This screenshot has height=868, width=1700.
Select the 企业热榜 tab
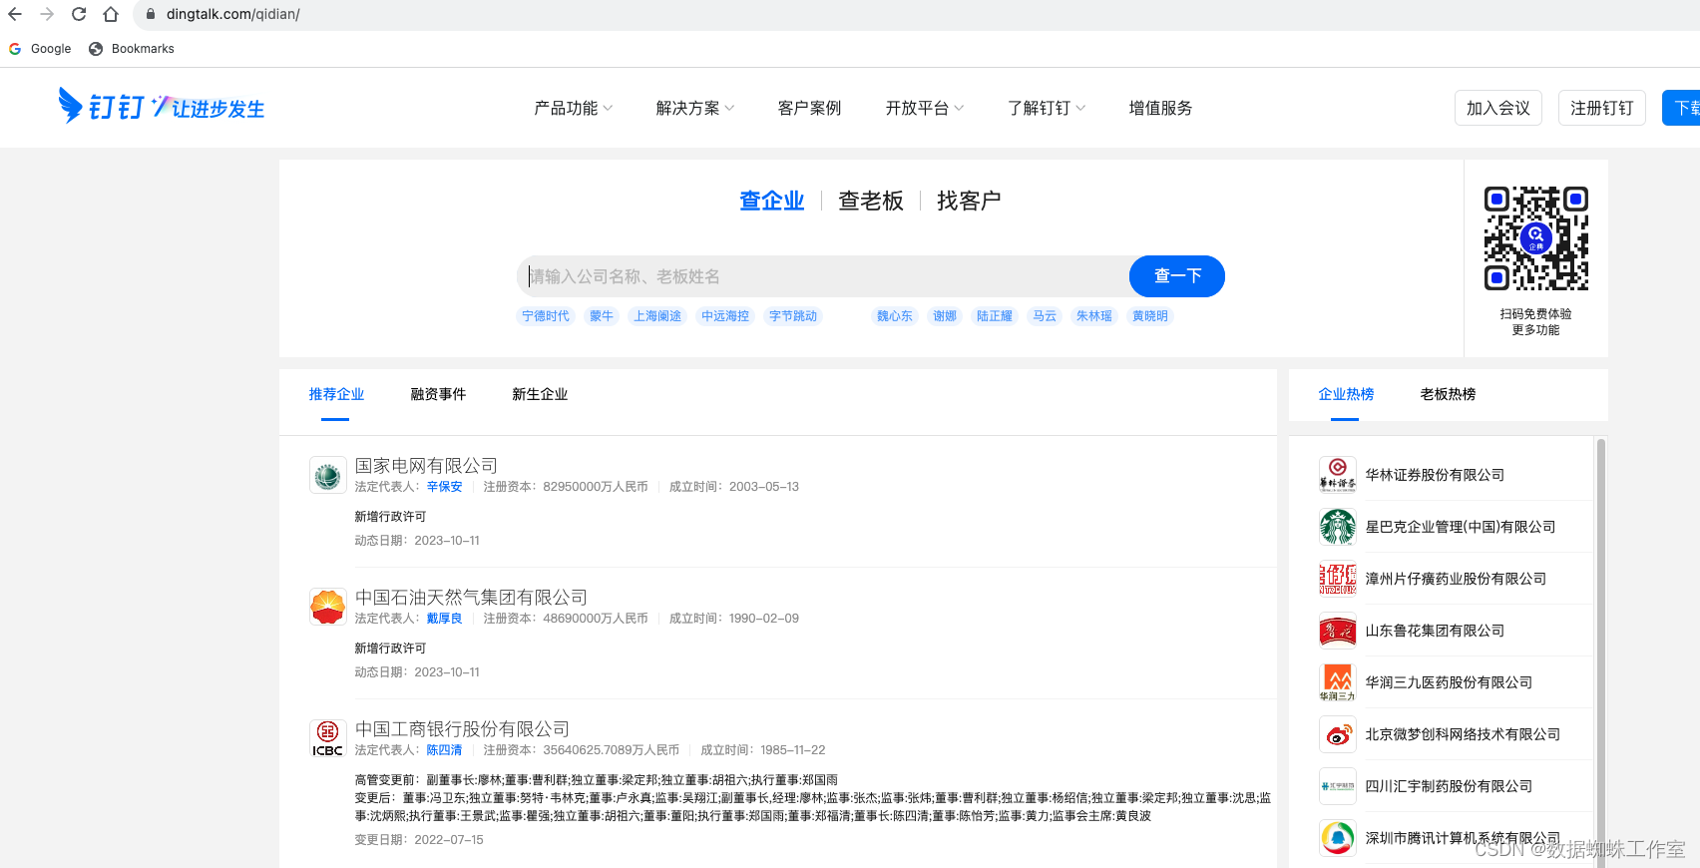1346,394
